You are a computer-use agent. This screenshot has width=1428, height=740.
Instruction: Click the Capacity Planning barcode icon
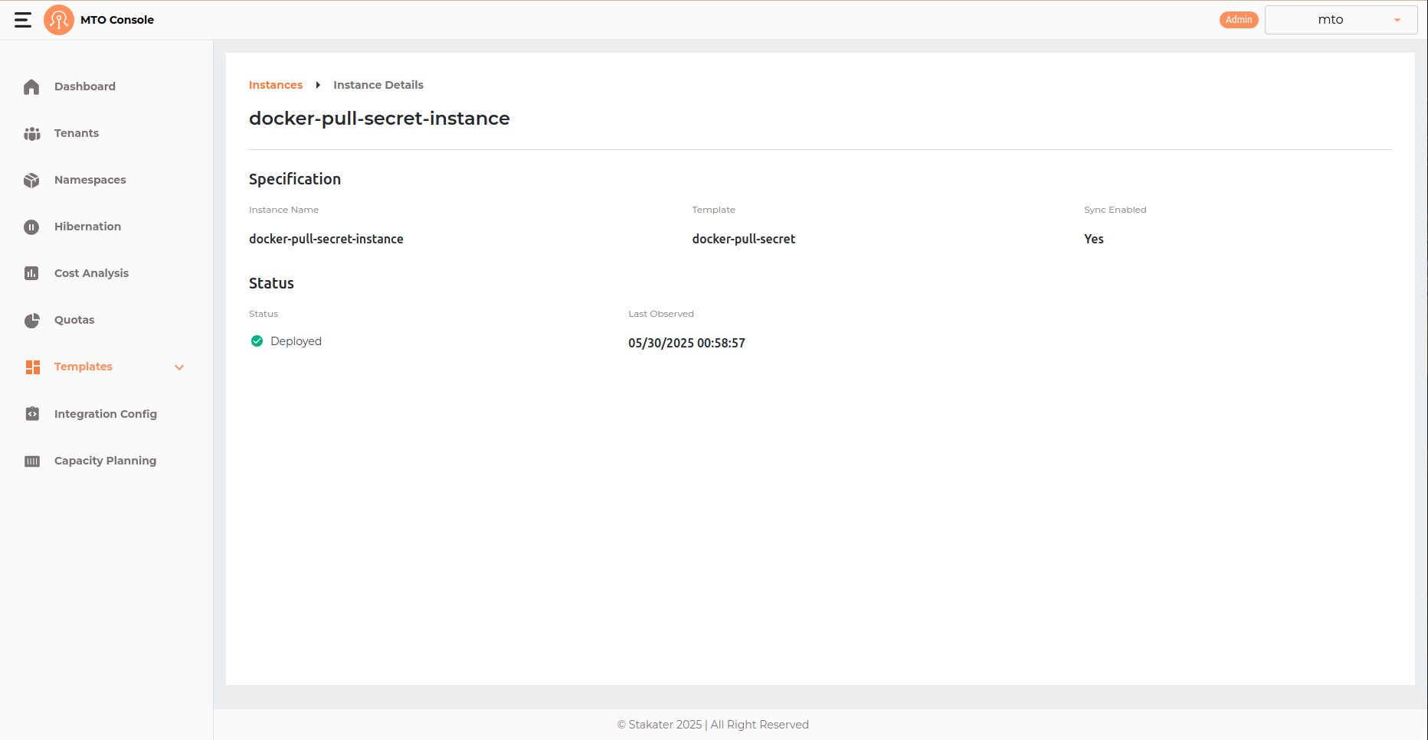pos(31,460)
